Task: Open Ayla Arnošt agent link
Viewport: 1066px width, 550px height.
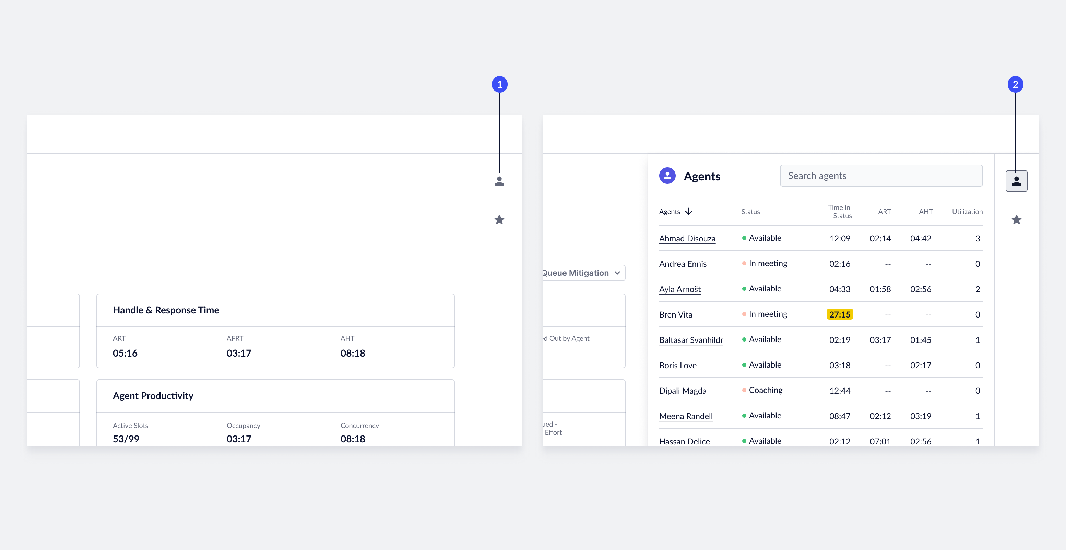Action: [679, 289]
